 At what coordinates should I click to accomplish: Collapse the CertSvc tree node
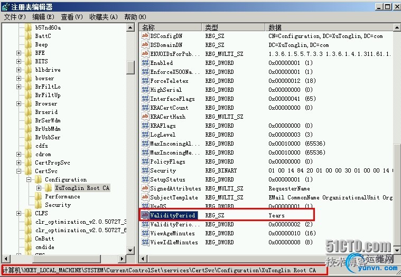tap(18, 171)
